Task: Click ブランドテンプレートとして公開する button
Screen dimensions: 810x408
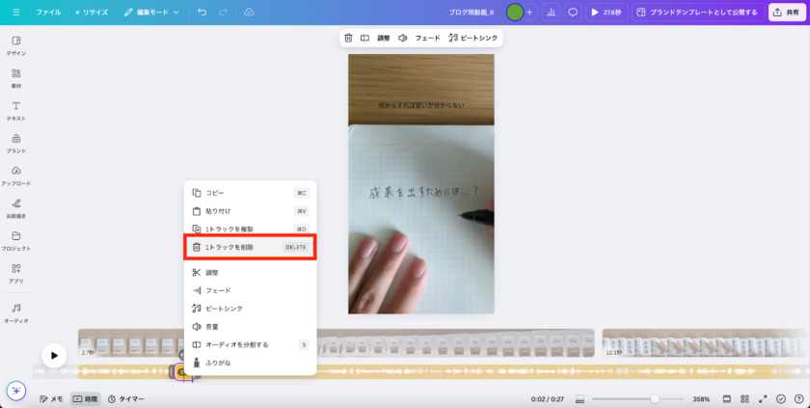Action: pyautogui.click(x=696, y=12)
